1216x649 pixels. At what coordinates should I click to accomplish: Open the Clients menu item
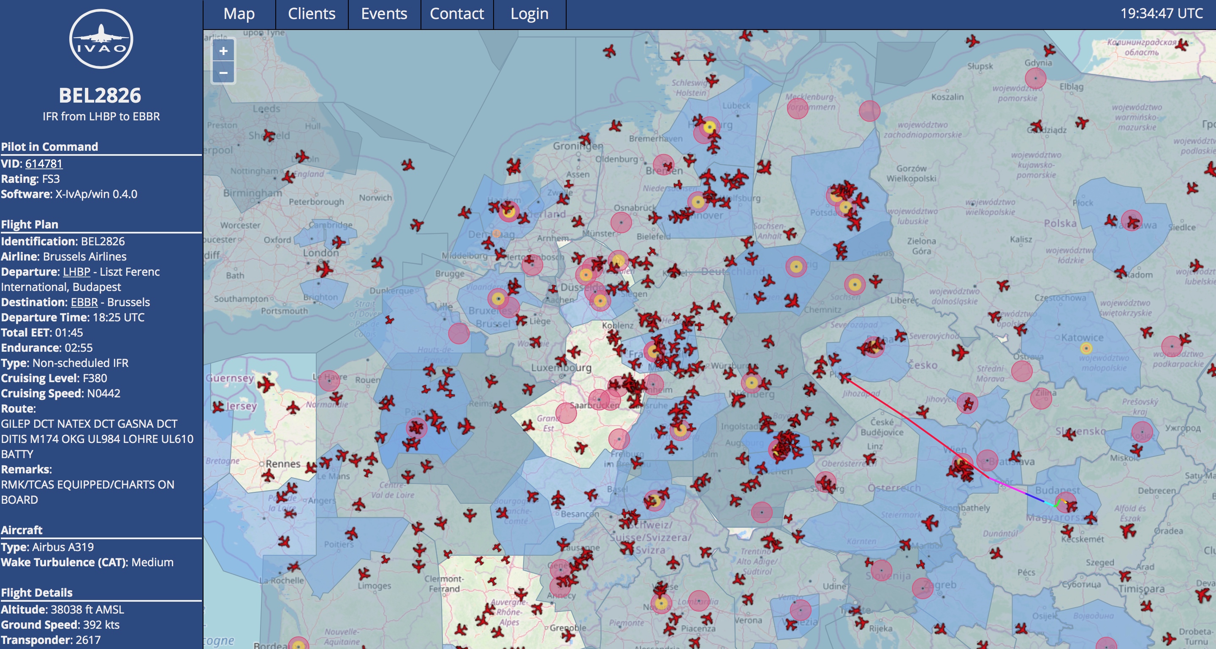(x=312, y=14)
